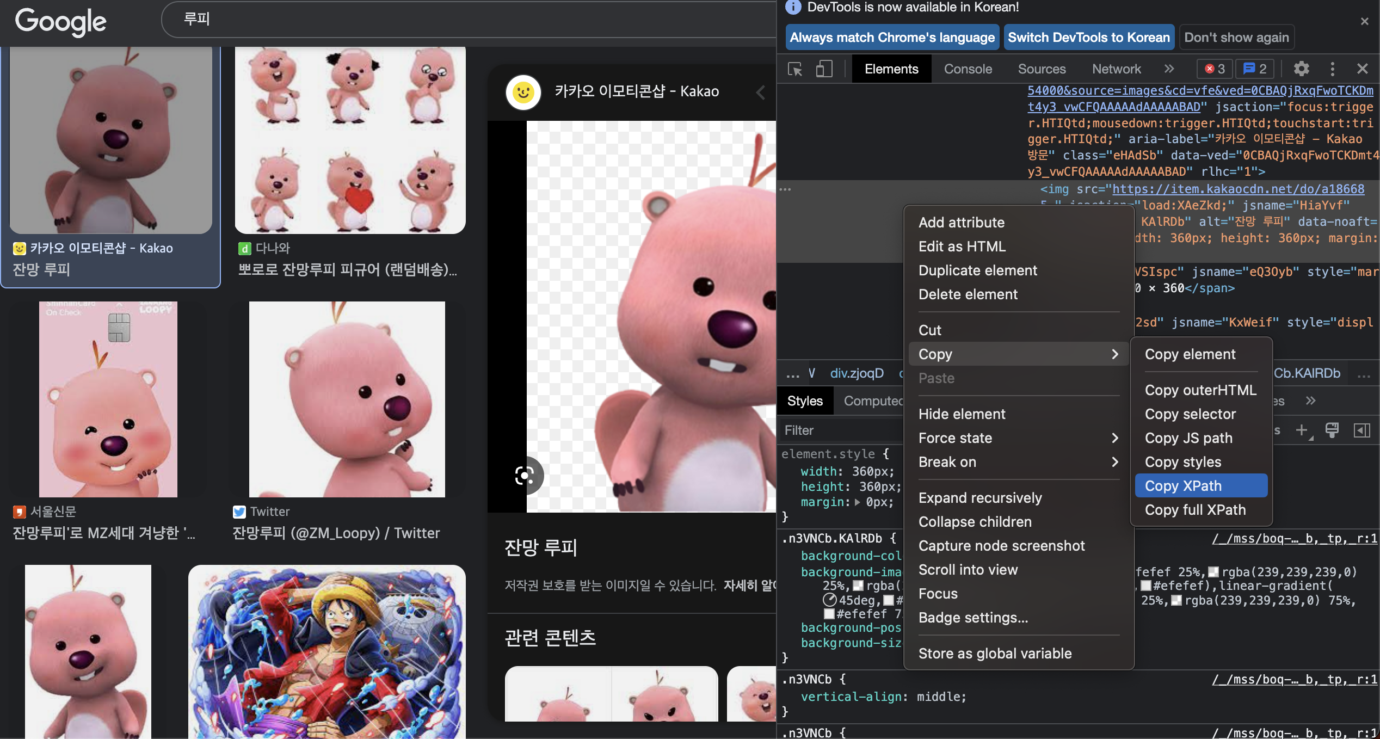The image size is (1380, 739).
Task: Choose Edit as HTML
Action: (x=1019, y=247)
